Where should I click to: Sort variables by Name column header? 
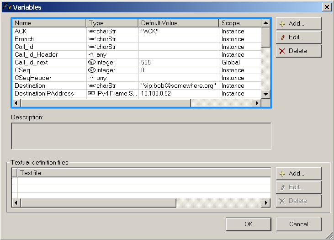click(x=49, y=23)
